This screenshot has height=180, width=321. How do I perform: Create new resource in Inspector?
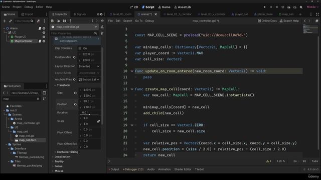(52, 21)
